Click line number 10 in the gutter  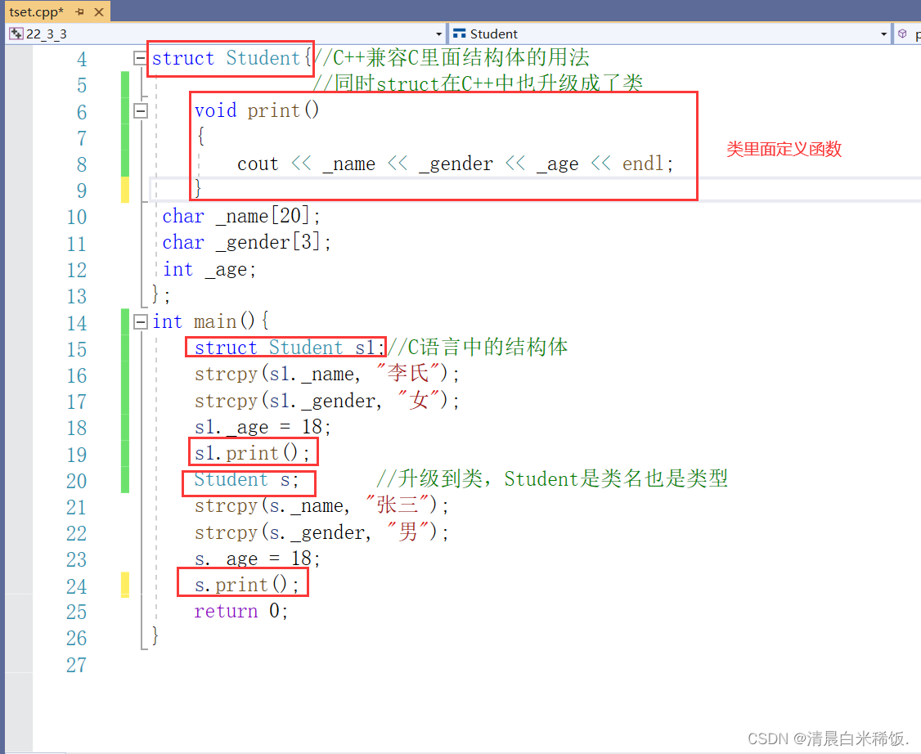tap(76, 218)
